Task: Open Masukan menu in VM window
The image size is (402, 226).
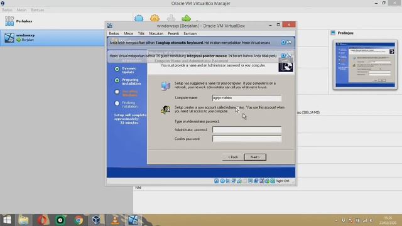Action: click(156, 33)
